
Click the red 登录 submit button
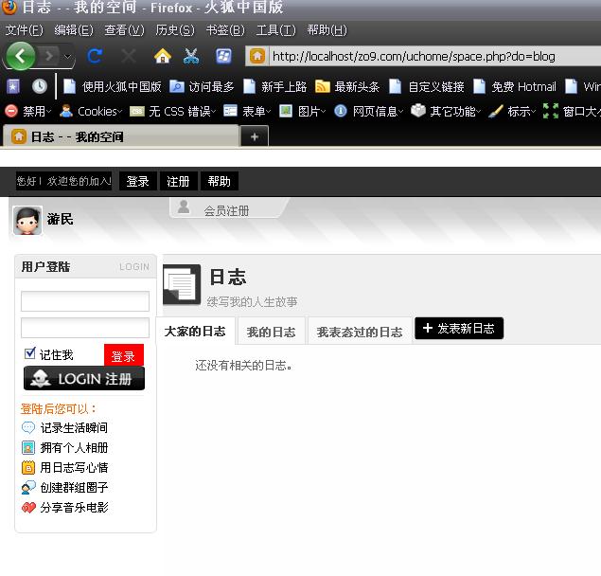pyautogui.click(x=124, y=355)
